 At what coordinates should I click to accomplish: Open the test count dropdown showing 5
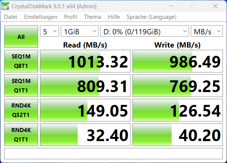[49, 32]
